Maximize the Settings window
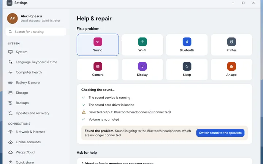263x164 pixels. coord(243,3)
